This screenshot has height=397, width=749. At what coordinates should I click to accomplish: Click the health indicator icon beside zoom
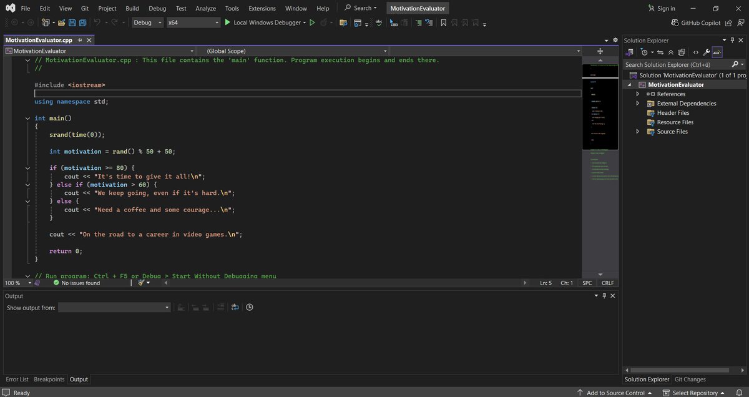37,283
